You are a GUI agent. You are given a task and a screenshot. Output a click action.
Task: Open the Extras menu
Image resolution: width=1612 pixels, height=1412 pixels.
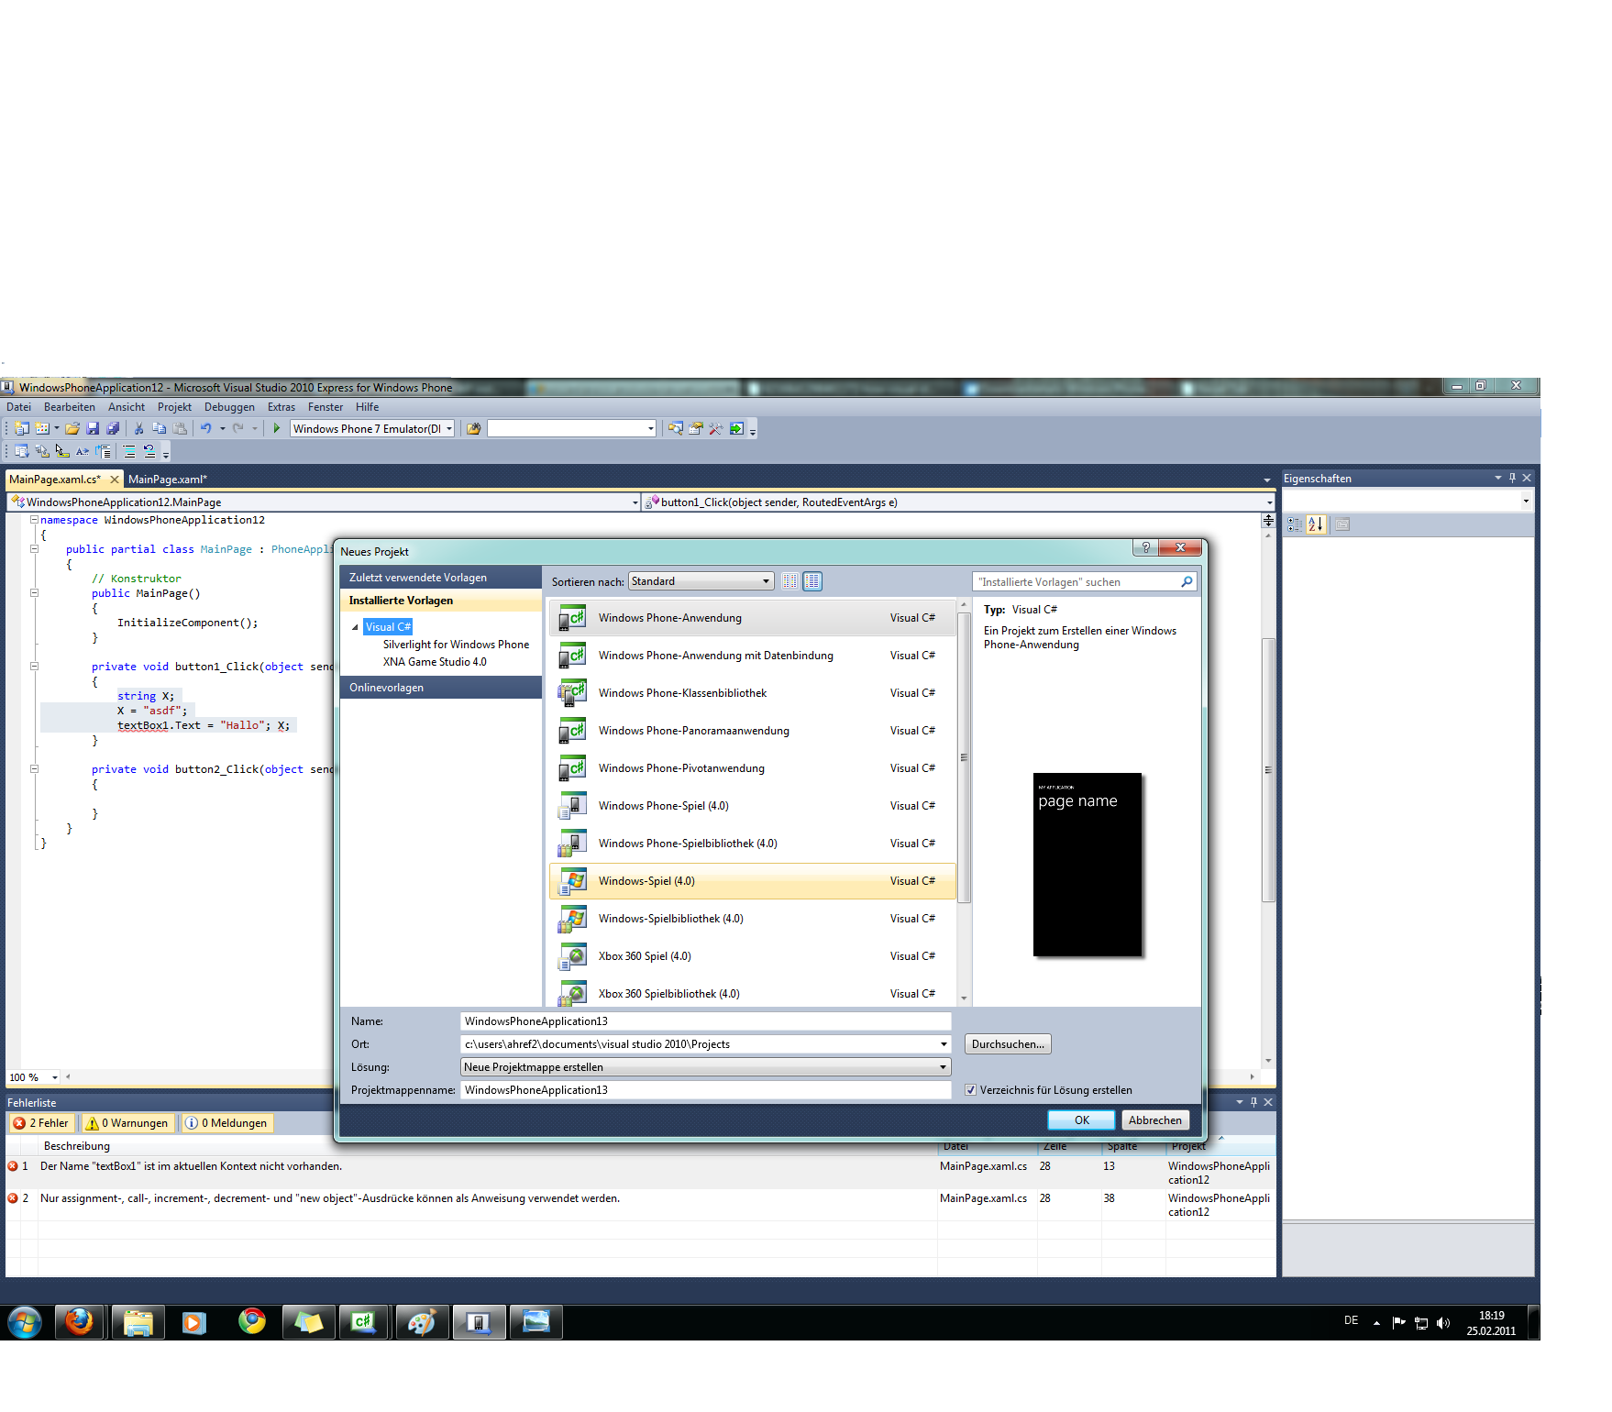pos(282,407)
